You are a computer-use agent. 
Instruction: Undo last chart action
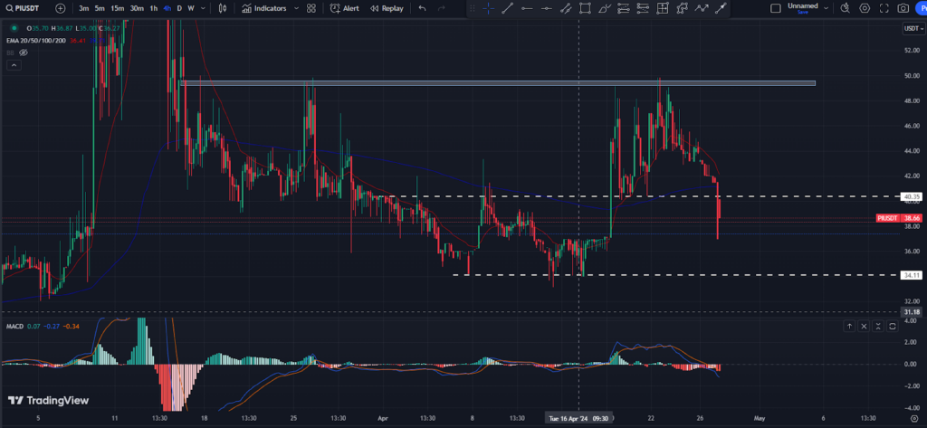422,8
